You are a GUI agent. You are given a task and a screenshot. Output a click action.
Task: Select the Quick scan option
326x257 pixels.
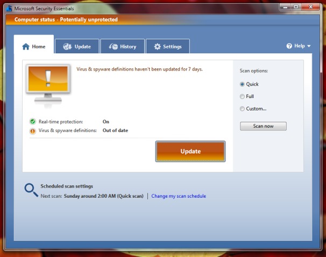pyautogui.click(x=243, y=84)
